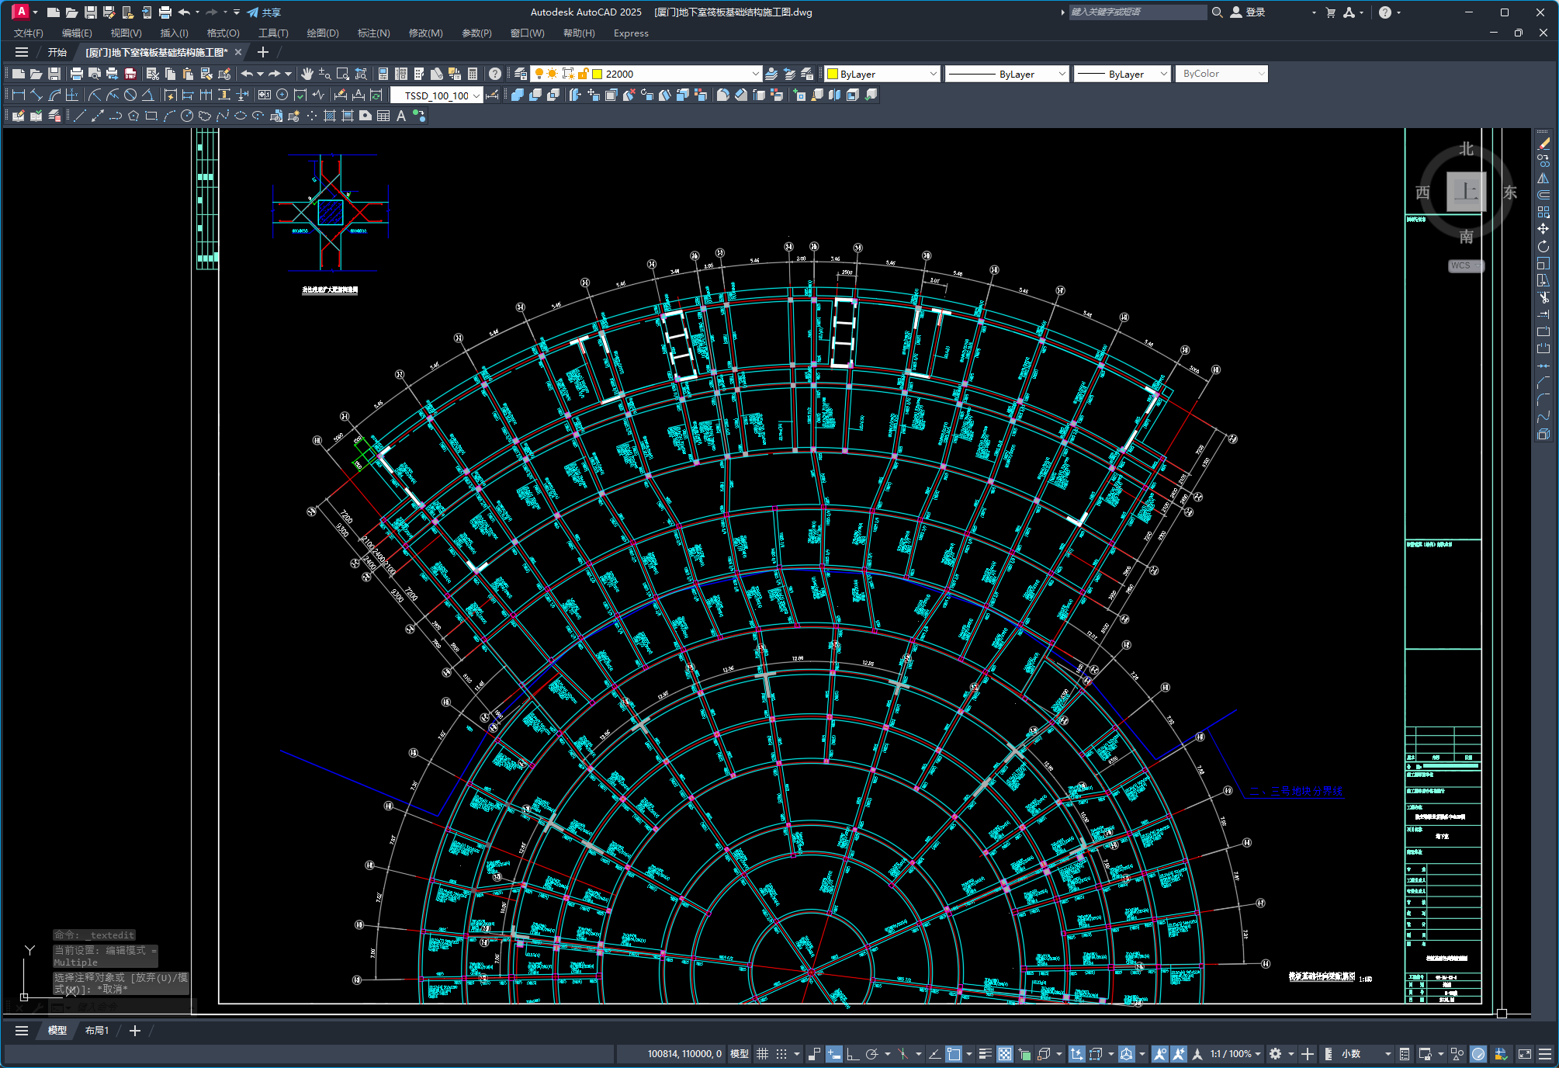Click the Hatch tool icon

[329, 116]
